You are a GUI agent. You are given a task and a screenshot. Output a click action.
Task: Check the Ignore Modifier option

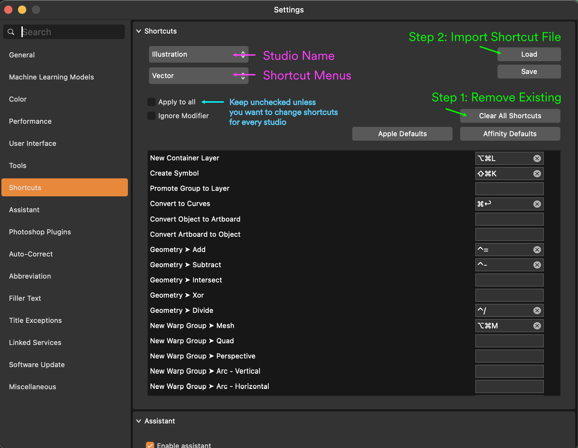pos(151,116)
